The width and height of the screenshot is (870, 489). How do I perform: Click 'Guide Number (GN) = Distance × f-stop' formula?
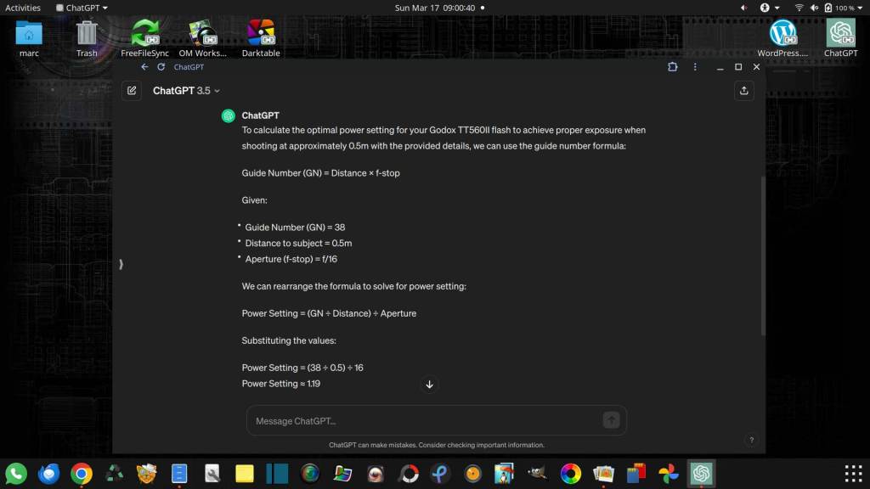[x=320, y=173]
